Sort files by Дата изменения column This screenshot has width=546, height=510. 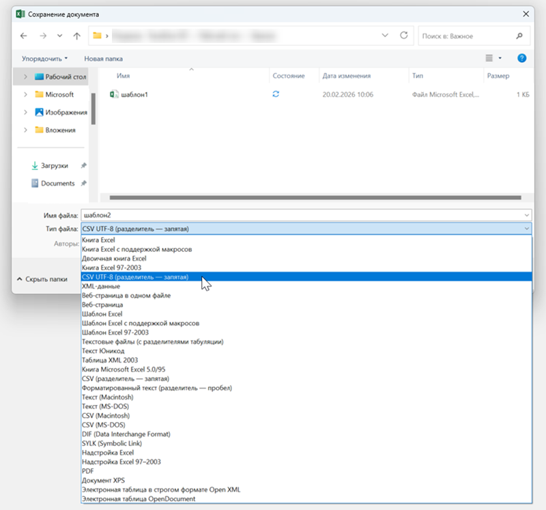point(347,76)
